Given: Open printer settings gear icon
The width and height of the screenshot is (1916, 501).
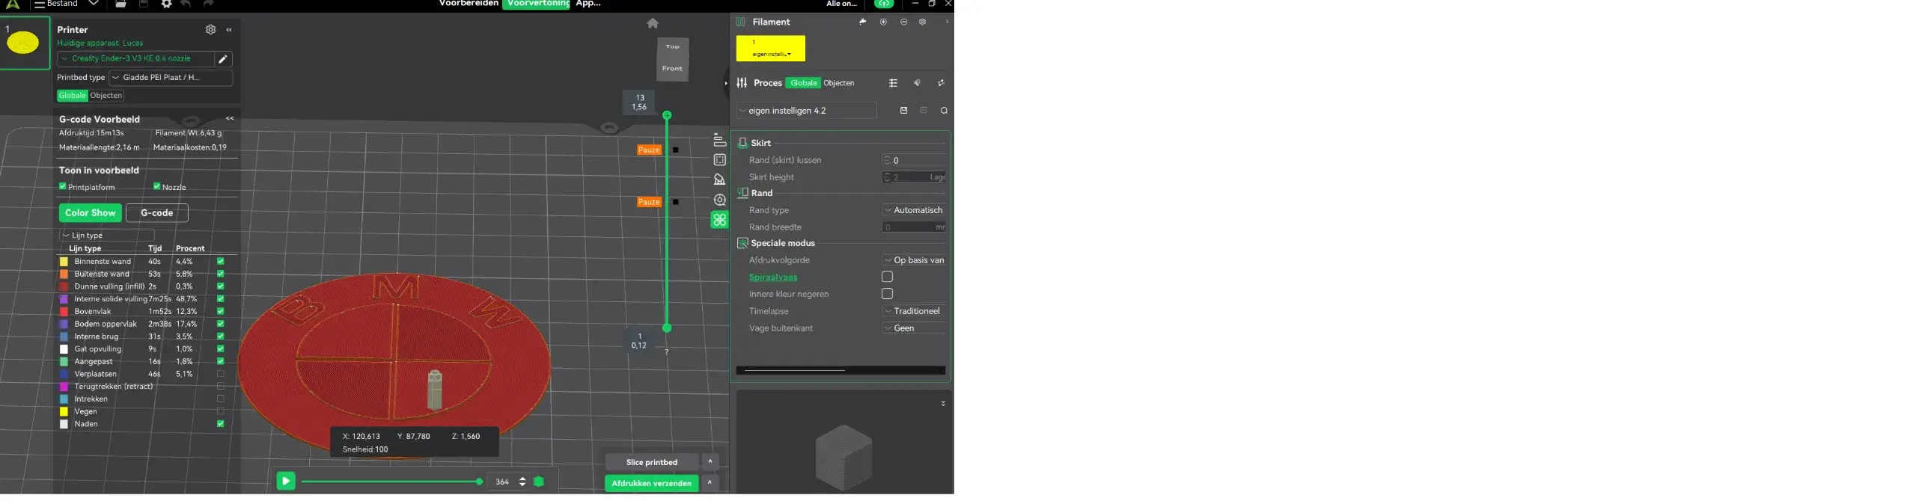Looking at the screenshot, I should point(210,29).
